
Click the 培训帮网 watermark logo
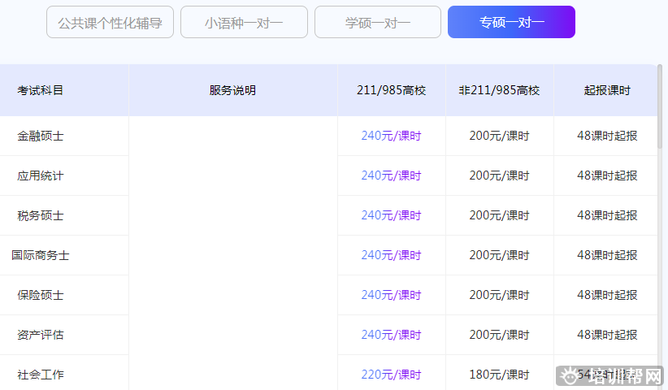pos(611,375)
